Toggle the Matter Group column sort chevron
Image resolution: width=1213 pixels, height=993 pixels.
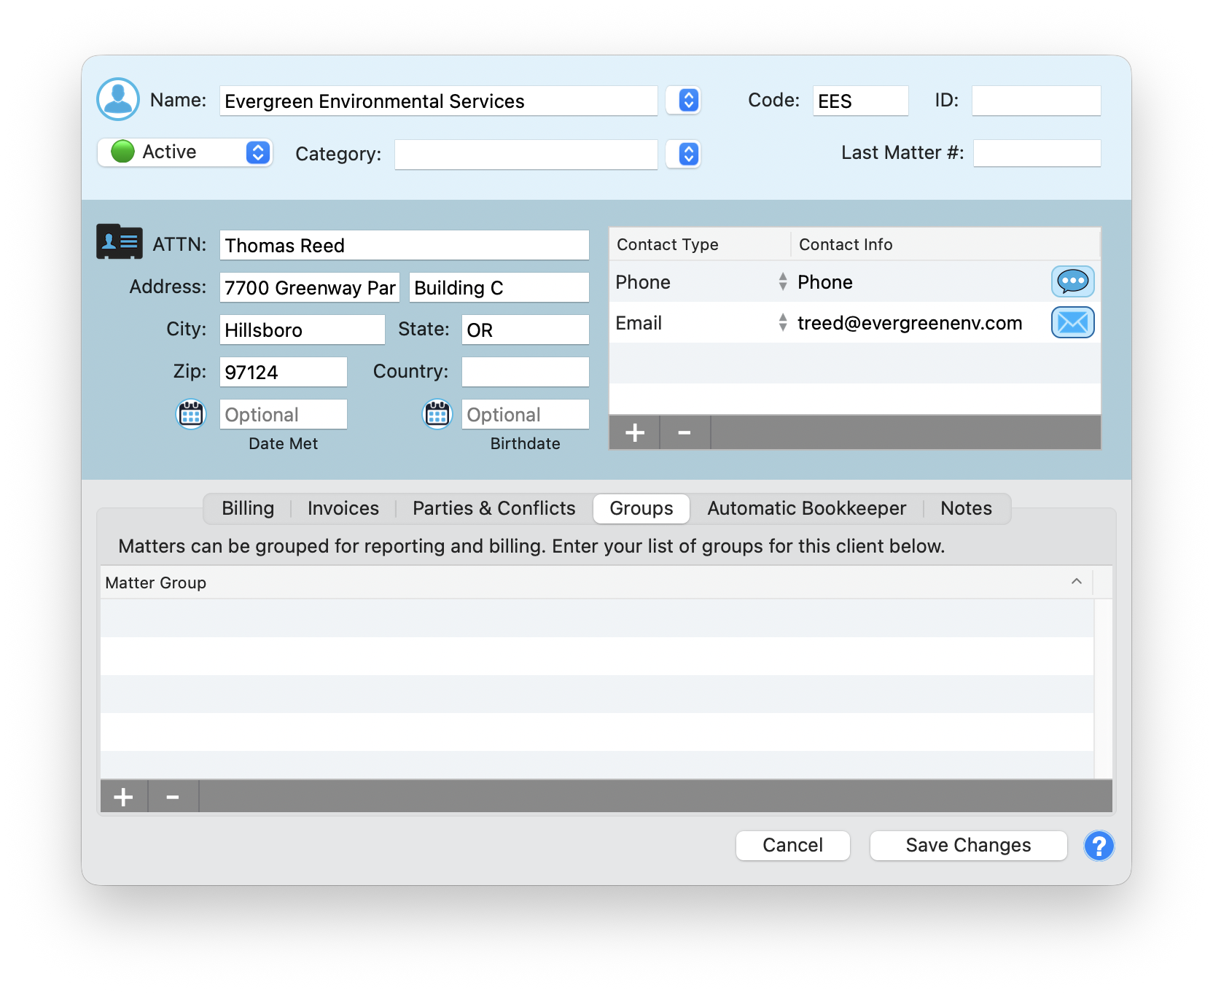[1077, 583]
